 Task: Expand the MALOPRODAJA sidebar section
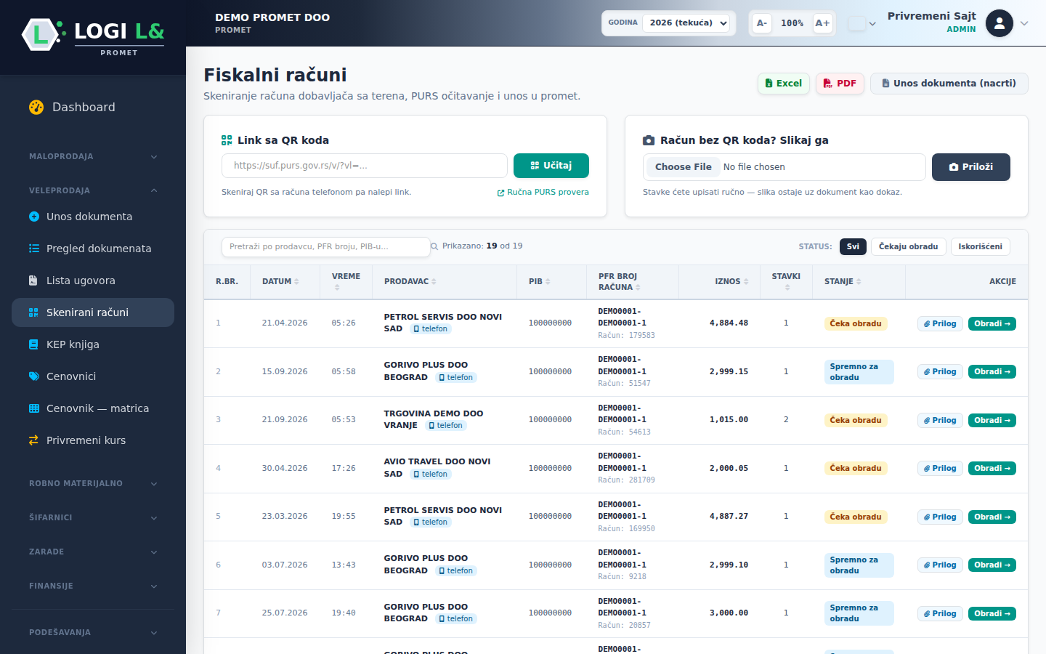tap(93, 156)
